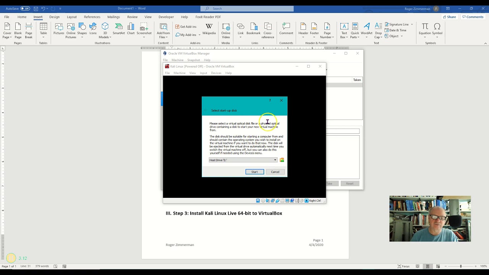Image resolution: width=489 pixels, height=275 pixels.
Task: Open Add from Files menu
Action: tap(163, 31)
